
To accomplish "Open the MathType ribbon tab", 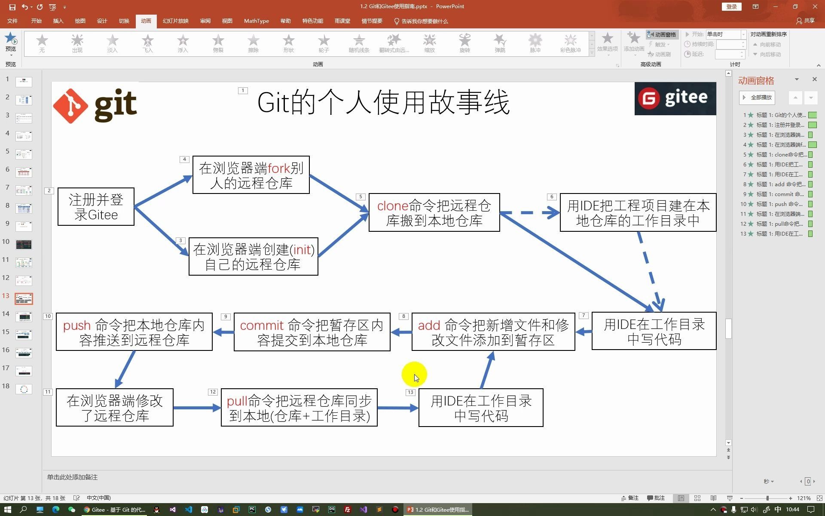I will tap(256, 21).
